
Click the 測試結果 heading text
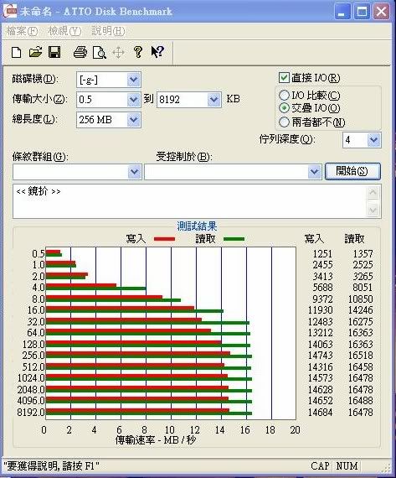197,226
